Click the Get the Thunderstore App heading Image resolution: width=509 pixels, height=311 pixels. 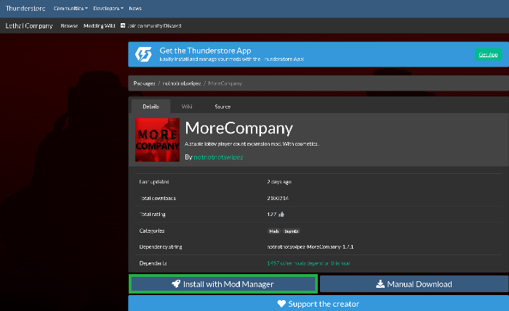pos(205,51)
